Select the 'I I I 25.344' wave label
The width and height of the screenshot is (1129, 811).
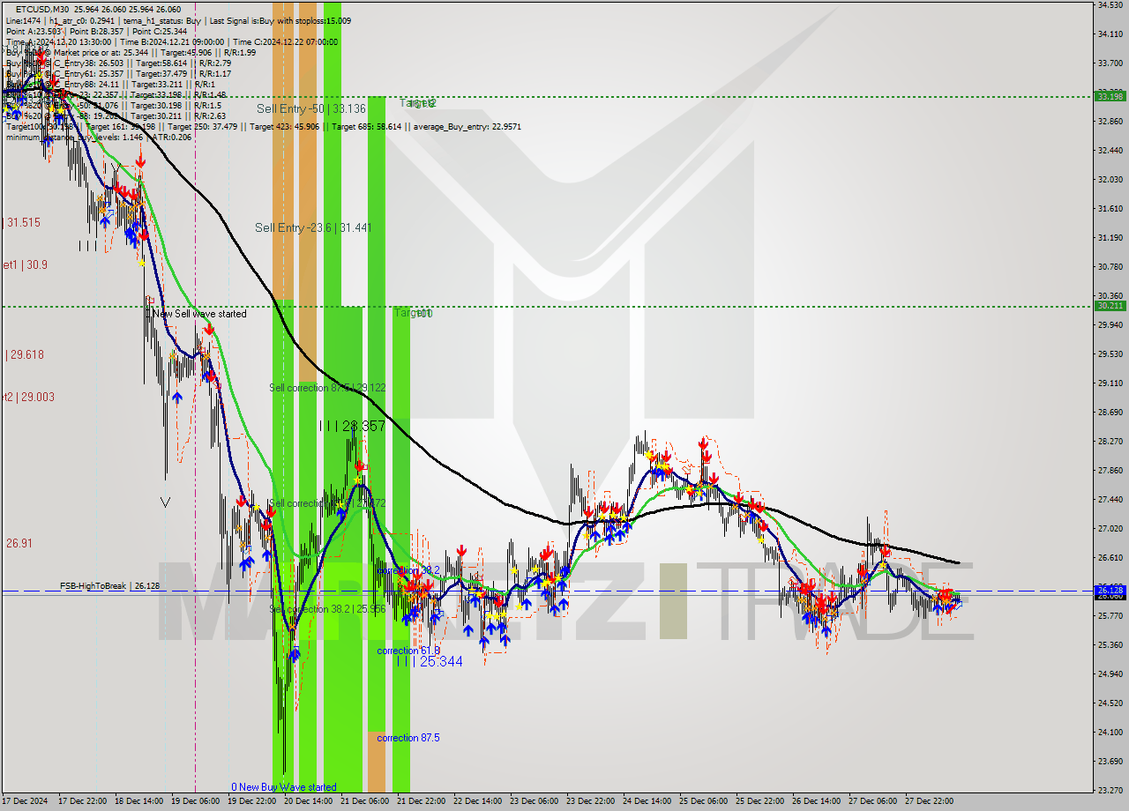tap(429, 661)
